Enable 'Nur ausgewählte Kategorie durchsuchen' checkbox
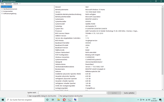The width and height of the screenshot is (164, 102). tap(28, 96)
